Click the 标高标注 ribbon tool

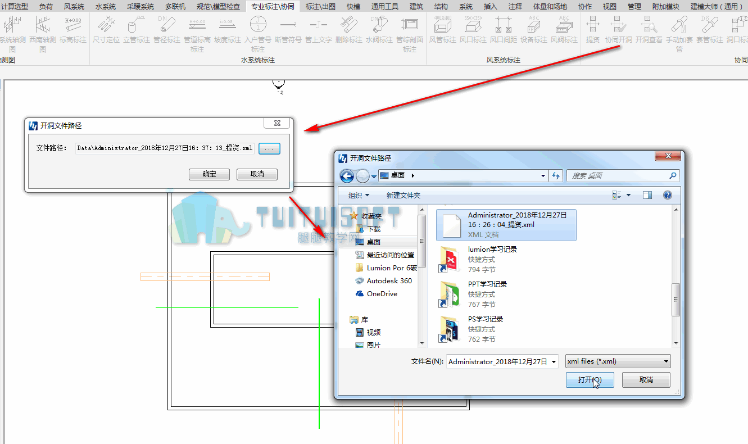pyautogui.click(x=73, y=29)
